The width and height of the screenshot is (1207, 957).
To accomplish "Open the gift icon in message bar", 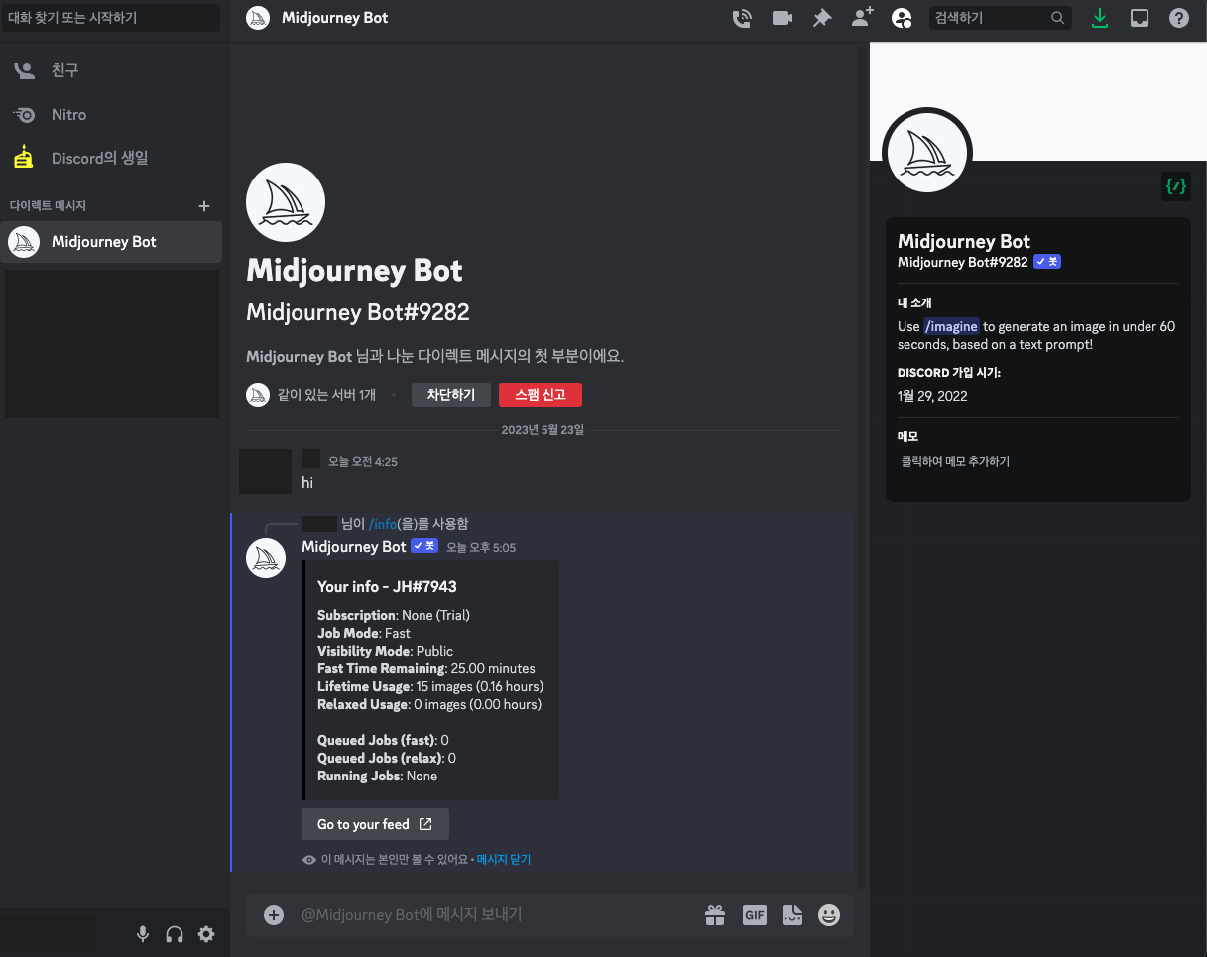I will tap(715, 915).
